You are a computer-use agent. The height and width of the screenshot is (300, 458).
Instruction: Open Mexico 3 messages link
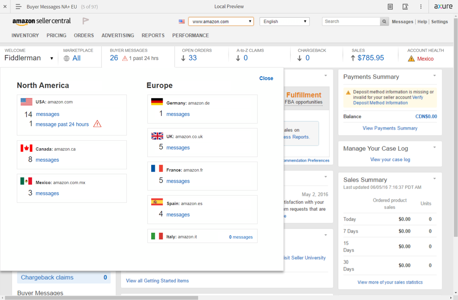[x=47, y=193]
